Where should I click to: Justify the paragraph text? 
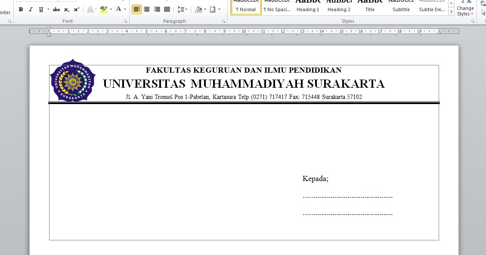pos(167,9)
